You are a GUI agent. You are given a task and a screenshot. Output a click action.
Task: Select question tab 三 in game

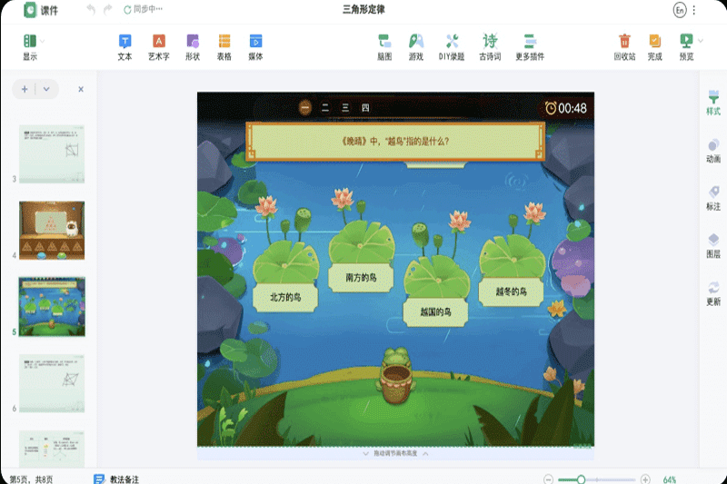345,108
